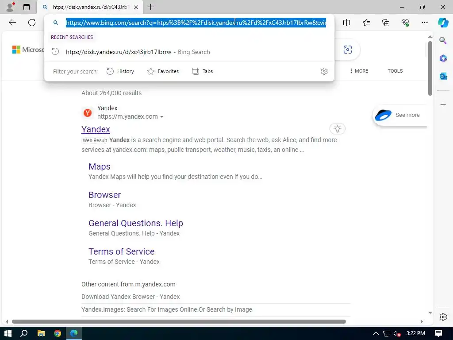This screenshot has width=453, height=340.
Task: Open Browser essentials heart icon
Action: (405, 23)
